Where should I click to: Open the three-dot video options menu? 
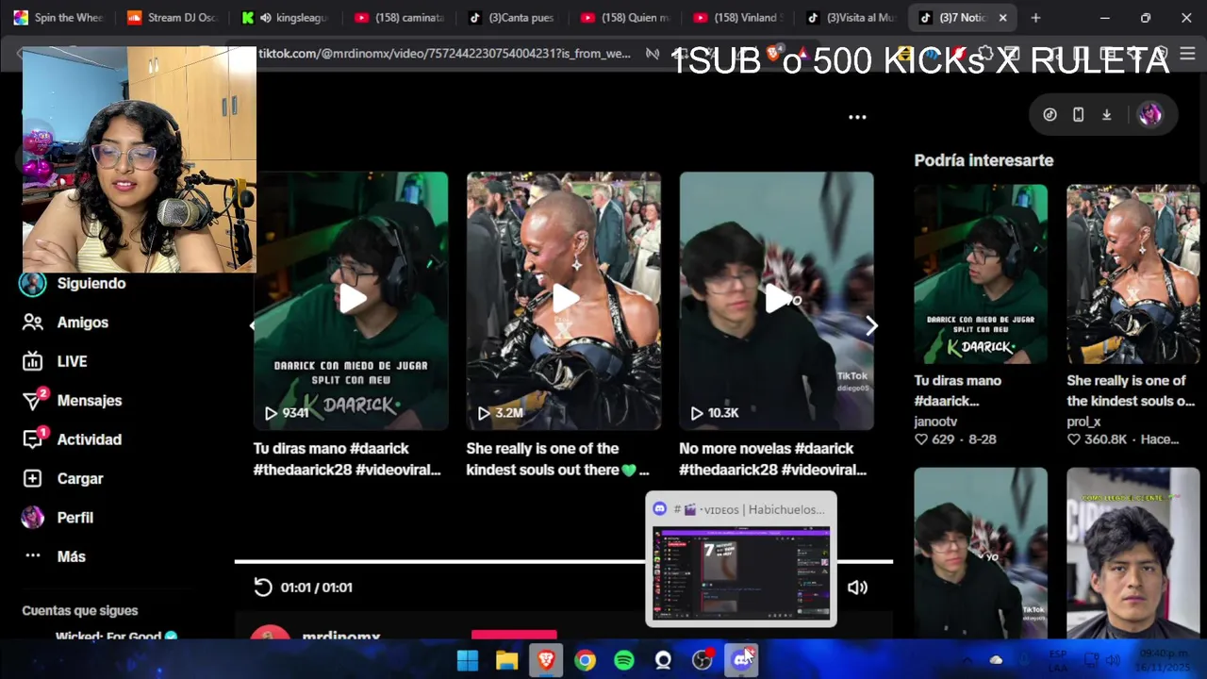point(857,117)
